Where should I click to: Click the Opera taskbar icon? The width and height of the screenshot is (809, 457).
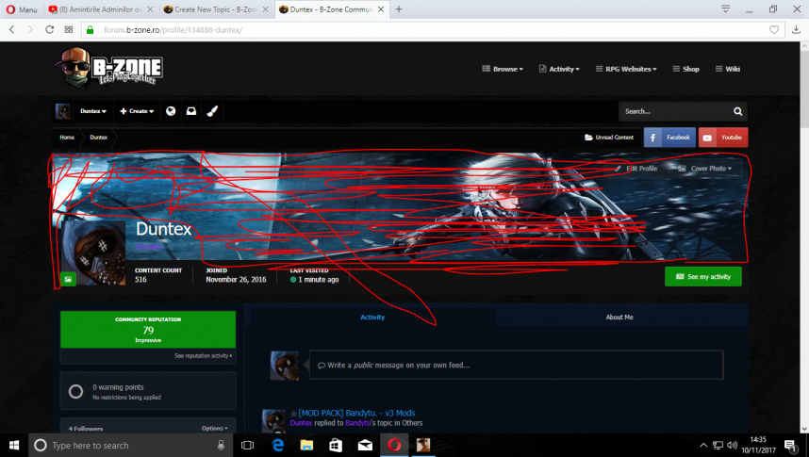394,445
